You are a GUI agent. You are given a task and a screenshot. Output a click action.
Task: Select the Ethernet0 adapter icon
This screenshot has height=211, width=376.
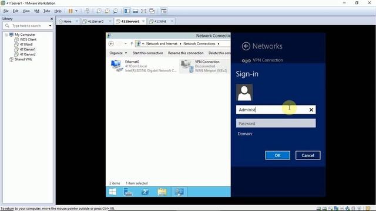click(117, 66)
